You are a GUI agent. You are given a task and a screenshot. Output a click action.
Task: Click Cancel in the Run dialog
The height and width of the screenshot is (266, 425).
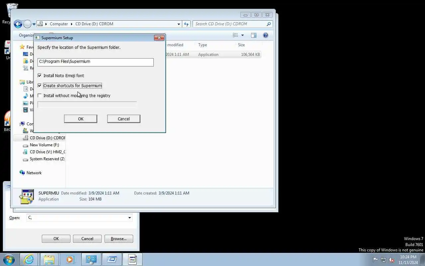(x=87, y=239)
